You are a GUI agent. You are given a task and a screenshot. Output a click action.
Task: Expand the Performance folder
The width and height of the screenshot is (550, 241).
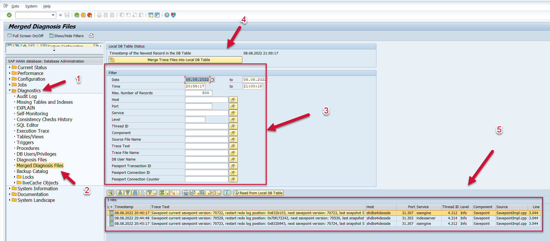pos(10,73)
